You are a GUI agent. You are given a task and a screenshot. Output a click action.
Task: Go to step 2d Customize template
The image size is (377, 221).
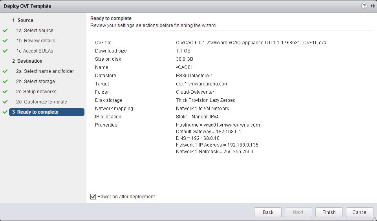[42, 102]
